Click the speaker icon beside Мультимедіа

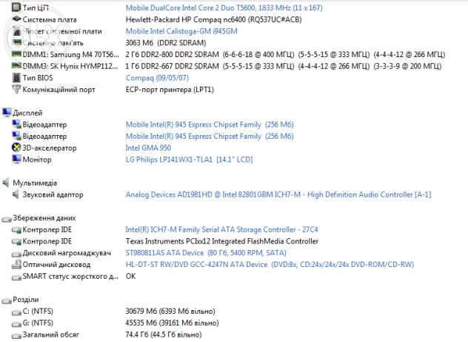coord(6,182)
